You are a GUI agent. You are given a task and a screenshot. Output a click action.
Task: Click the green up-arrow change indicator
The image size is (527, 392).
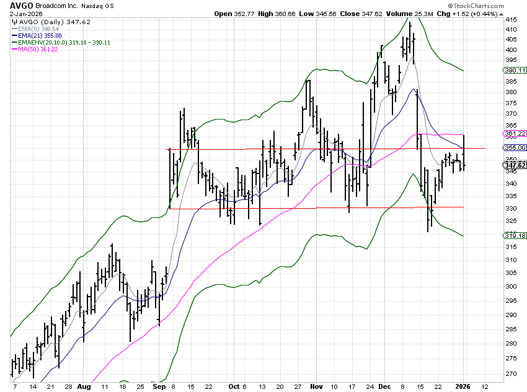pos(502,14)
